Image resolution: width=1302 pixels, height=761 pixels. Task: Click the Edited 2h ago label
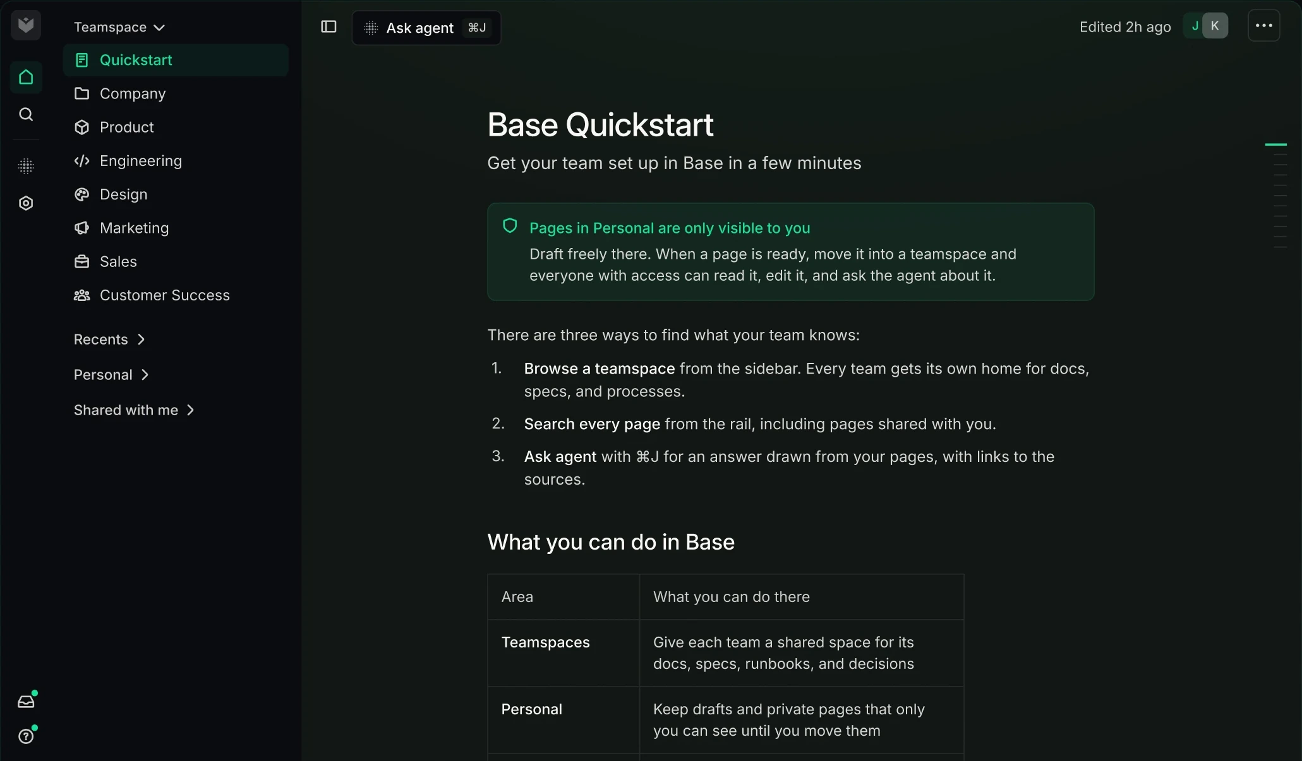tap(1125, 27)
